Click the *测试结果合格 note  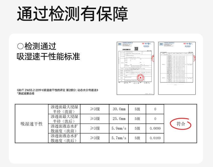26,93
